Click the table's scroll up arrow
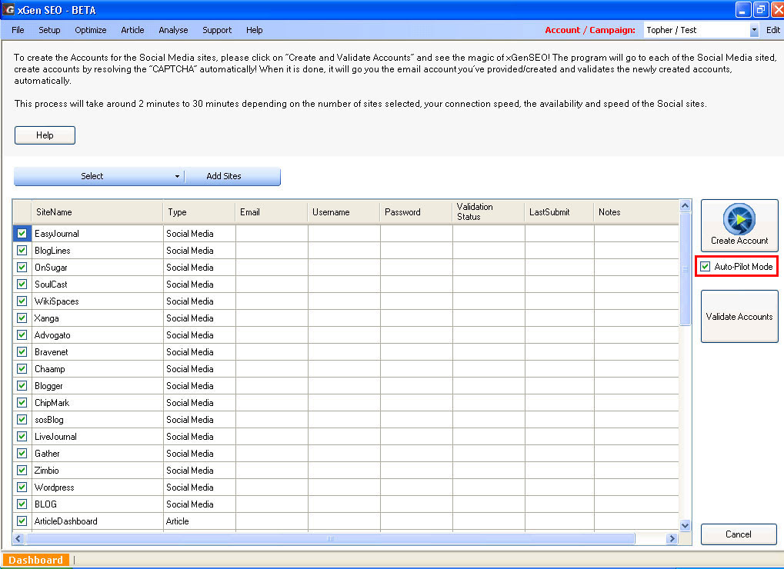784x569 pixels. (685, 205)
